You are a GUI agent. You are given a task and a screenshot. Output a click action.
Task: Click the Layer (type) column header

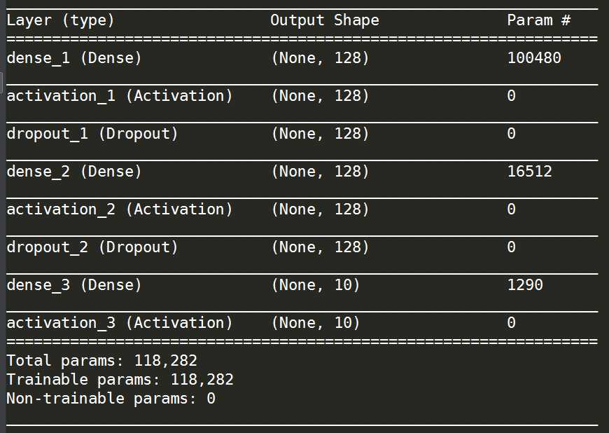61,20
